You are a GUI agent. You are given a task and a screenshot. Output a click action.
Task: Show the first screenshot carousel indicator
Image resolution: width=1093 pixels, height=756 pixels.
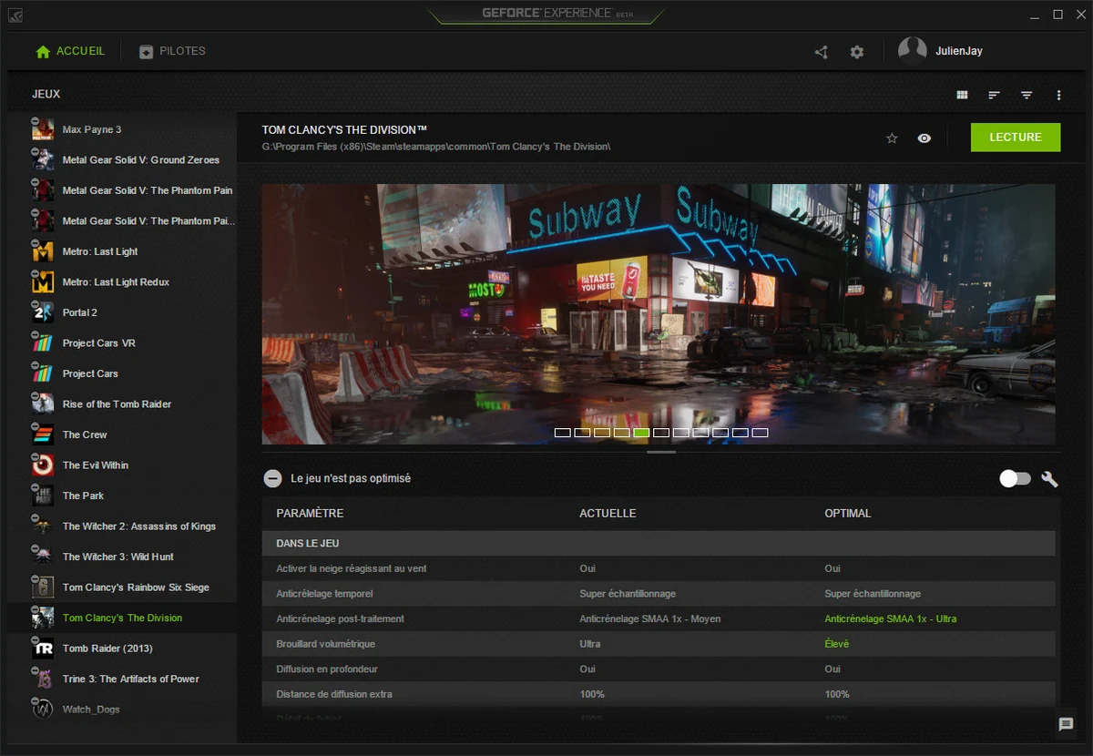pyautogui.click(x=562, y=433)
